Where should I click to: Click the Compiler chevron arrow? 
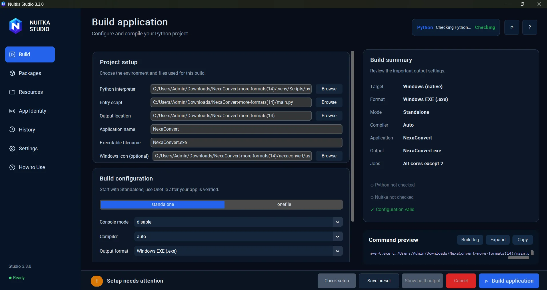pos(338,236)
